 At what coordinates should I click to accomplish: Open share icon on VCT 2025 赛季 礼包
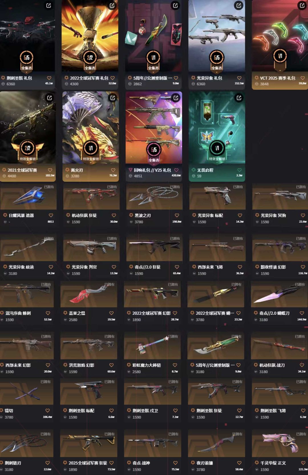[302, 5]
